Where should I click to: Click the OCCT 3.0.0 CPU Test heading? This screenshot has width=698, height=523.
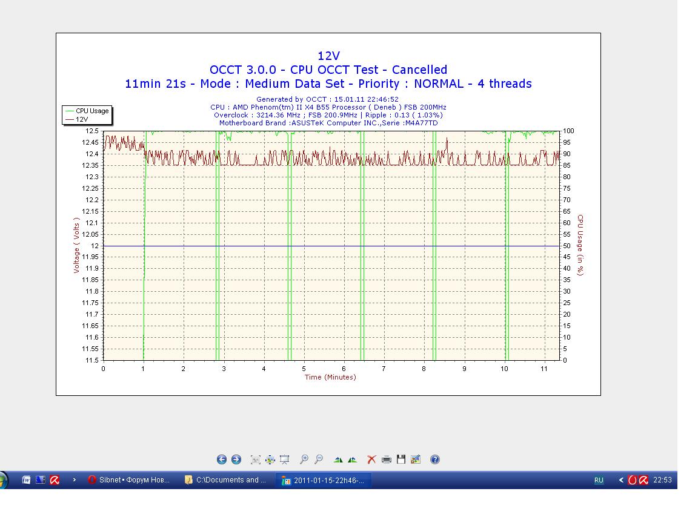pos(328,70)
